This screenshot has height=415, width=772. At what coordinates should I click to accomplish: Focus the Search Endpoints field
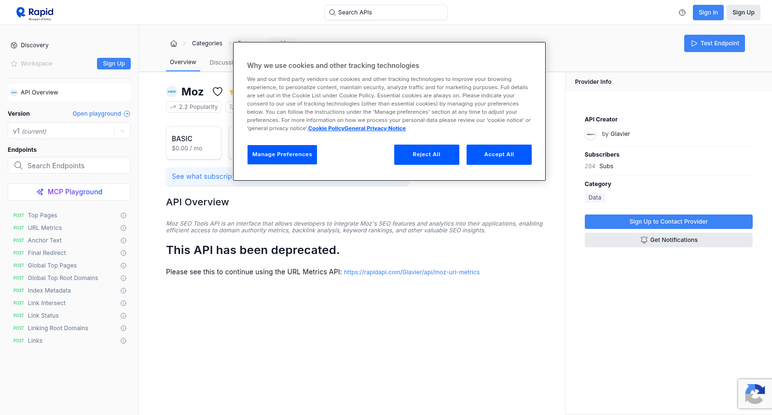point(69,165)
